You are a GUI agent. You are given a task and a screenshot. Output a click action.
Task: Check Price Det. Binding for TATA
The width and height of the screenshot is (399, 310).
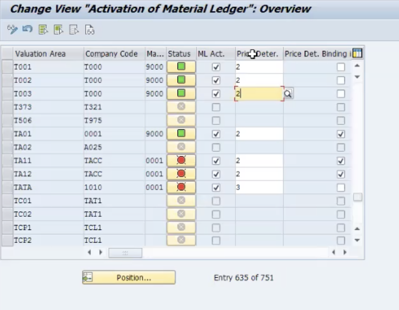point(341,188)
